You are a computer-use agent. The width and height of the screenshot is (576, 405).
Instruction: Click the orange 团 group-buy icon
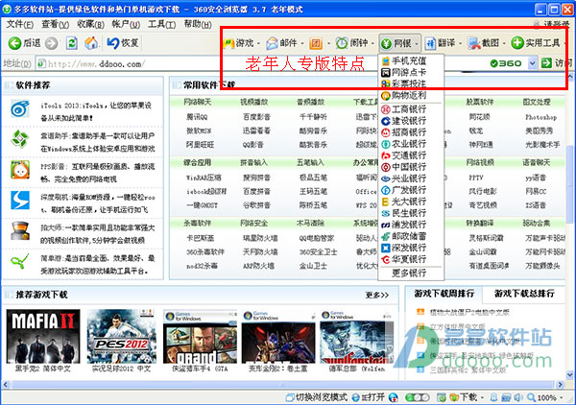316,44
